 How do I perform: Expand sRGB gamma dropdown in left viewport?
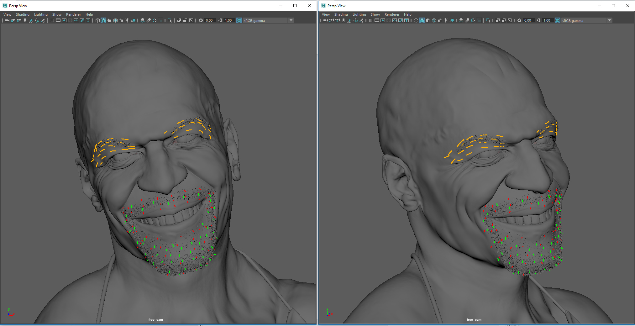pyautogui.click(x=291, y=20)
